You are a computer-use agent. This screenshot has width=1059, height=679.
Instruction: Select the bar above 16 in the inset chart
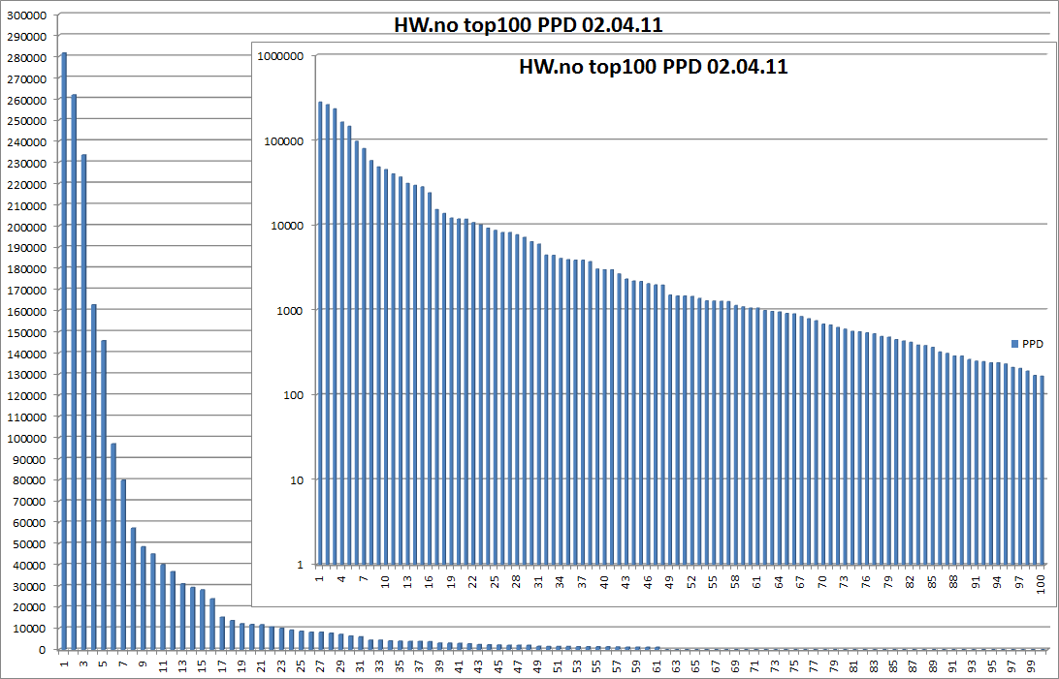point(430,379)
